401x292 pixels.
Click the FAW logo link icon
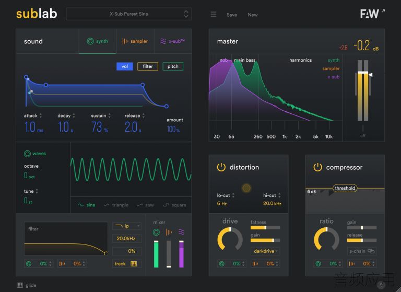pos(383,11)
